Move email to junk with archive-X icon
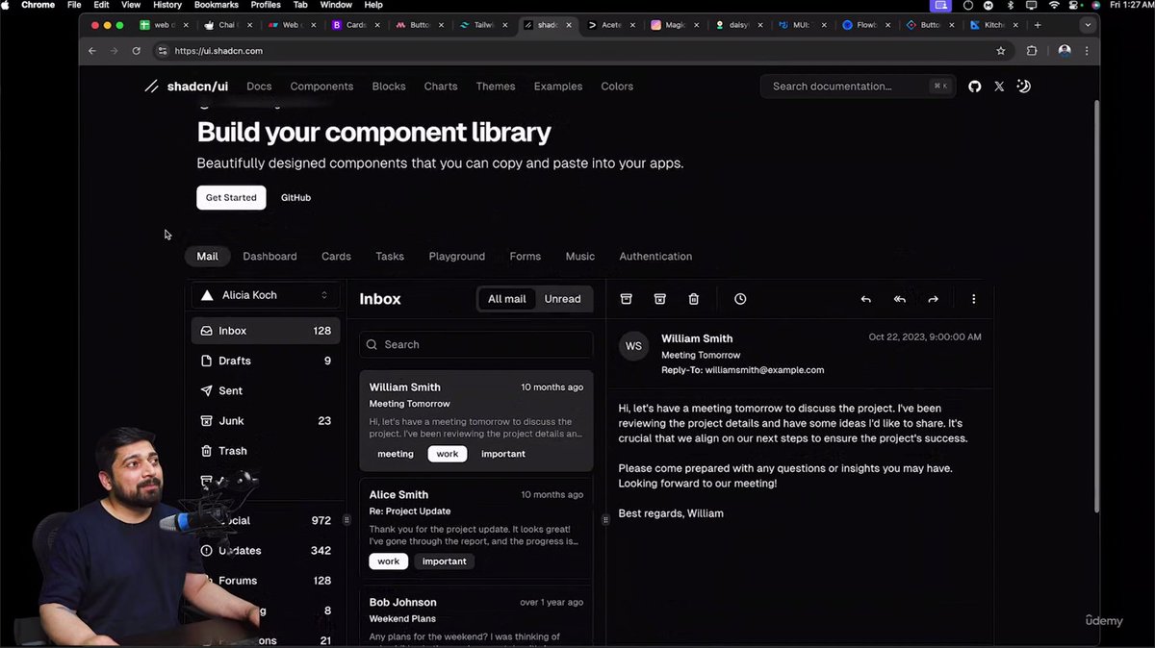 (x=659, y=299)
